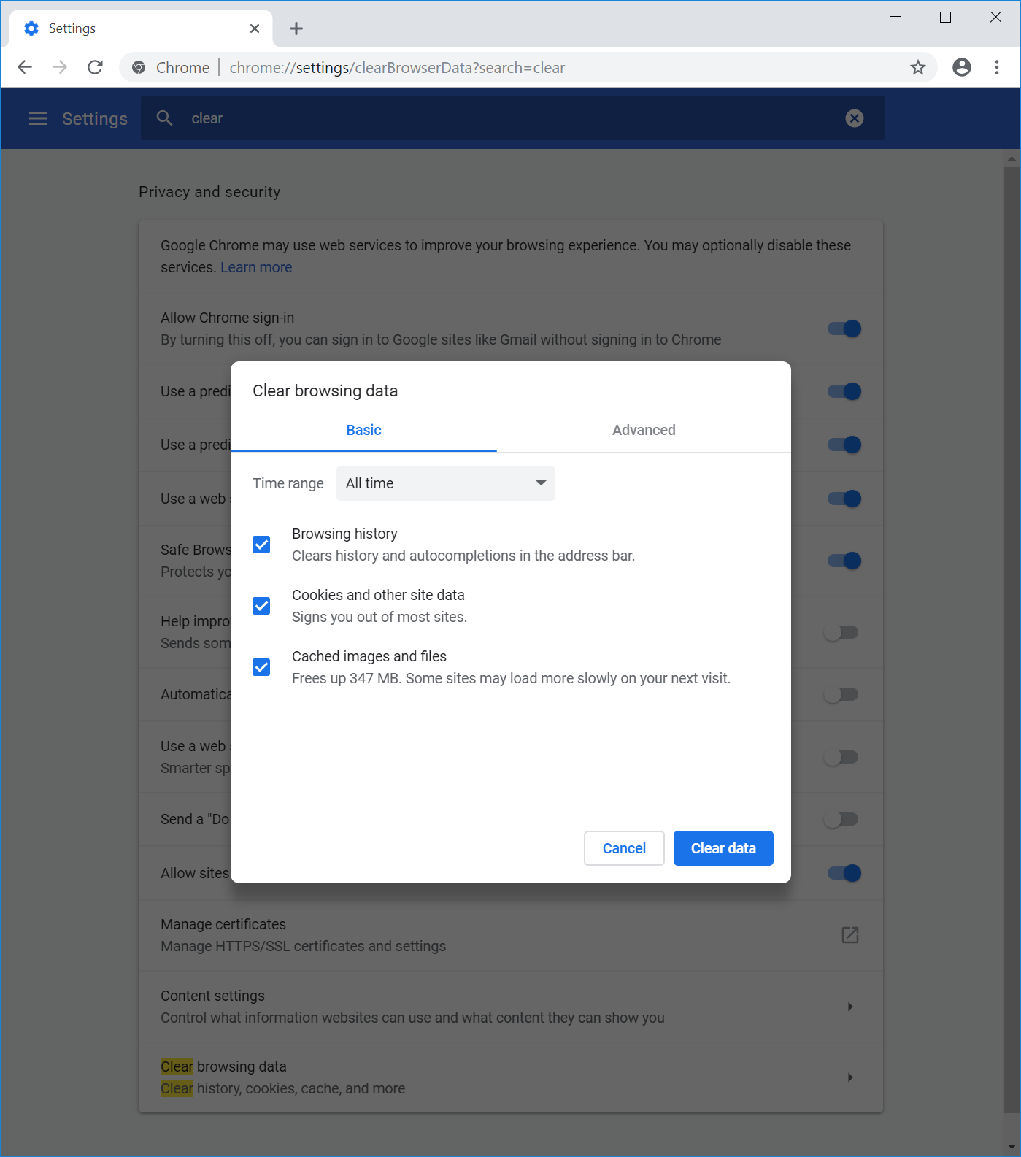Click the Chrome site info icon in the address bar
Image resolution: width=1021 pixels, height=1157 pixels.
click(x=139, y=67)
